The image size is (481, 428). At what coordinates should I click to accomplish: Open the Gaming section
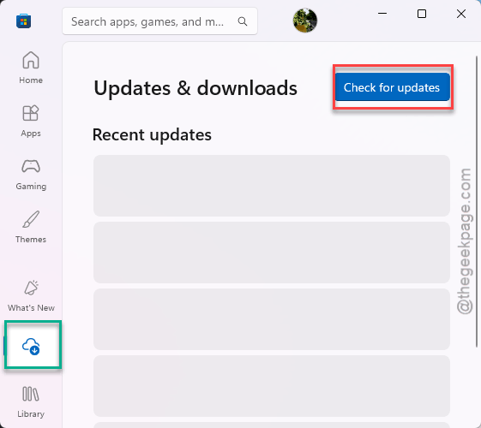pos(31,174)
